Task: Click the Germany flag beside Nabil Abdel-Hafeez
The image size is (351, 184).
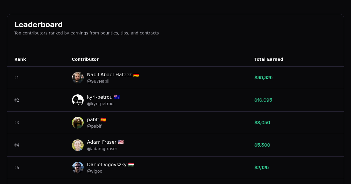Action: (136, 74)
